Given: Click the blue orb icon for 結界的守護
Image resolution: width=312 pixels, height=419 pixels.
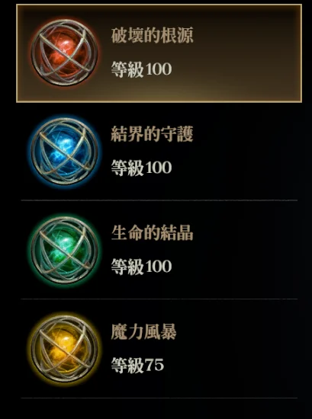Looking at the screenshot, I should 64,152.
